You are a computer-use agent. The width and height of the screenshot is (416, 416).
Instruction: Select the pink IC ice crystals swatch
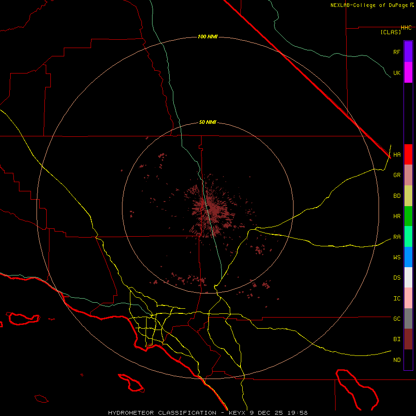pos(408,298)
